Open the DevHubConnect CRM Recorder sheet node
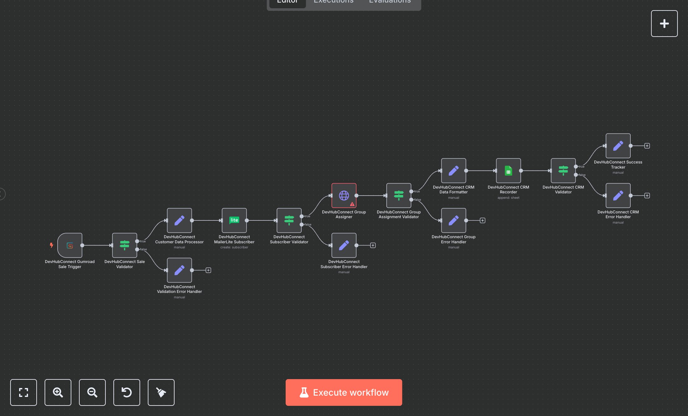The height and width of the screenshot is (416, 688). 508,171
